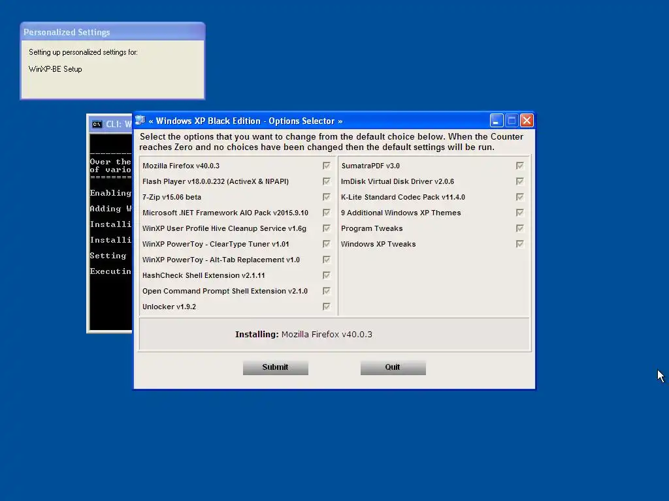Toggle the Windows XP Tweaks checkbox
This screenshot has height=501, width=669.
(519, 244)
